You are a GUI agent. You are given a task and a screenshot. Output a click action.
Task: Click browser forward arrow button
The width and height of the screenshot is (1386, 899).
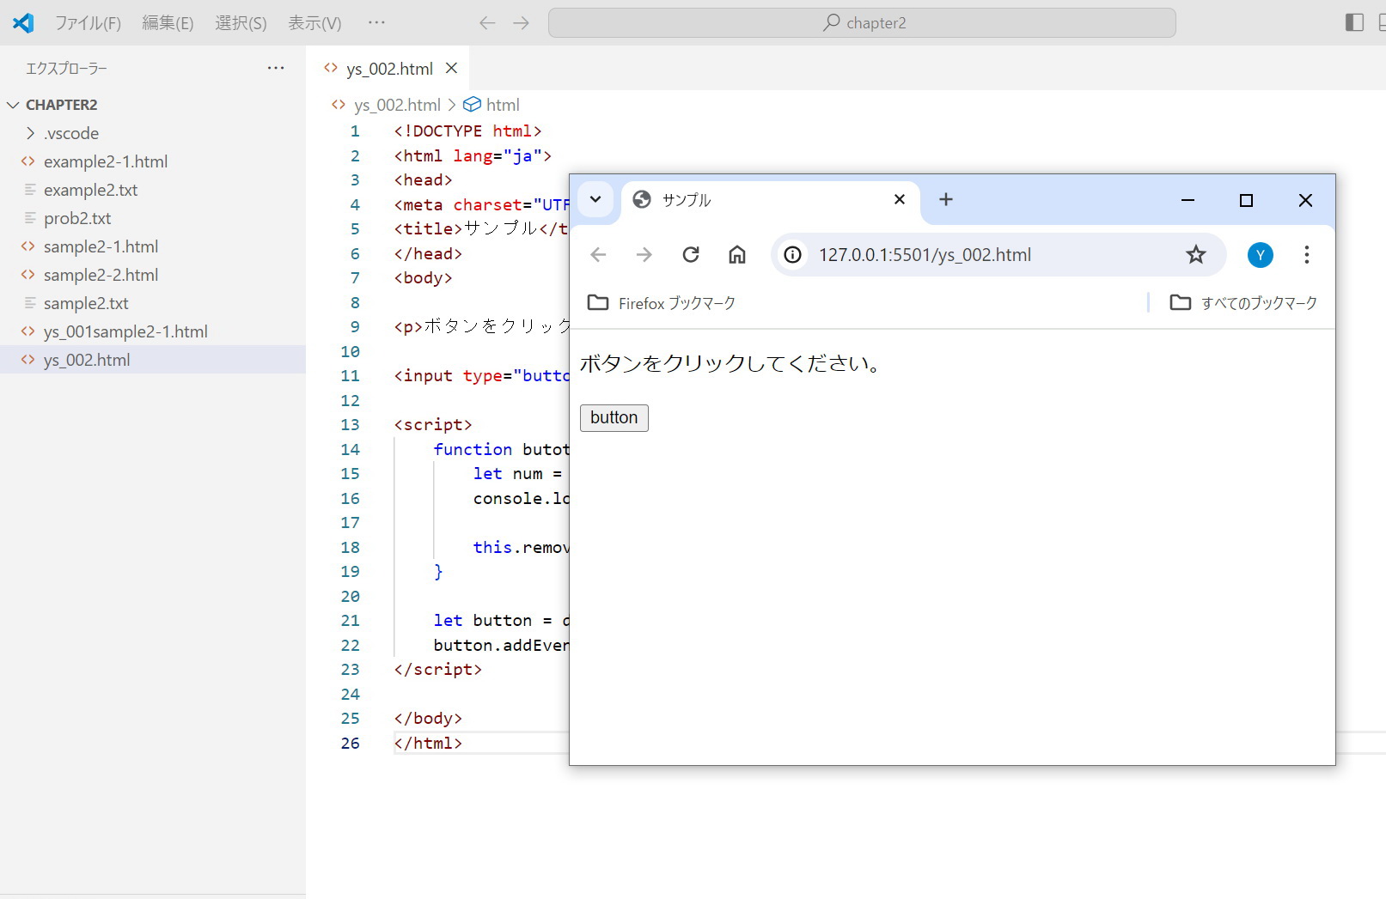click(644, 255)
